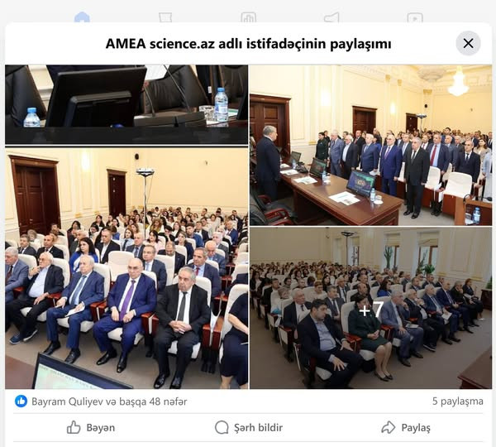The width and height of the screenshot is (496, 447).
Task: Click the speech bubble comment icon
Action: (222, 427)
